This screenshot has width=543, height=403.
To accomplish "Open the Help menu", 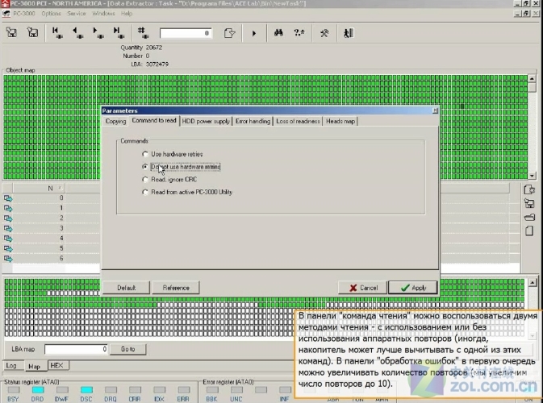I will tap(127, 14).
